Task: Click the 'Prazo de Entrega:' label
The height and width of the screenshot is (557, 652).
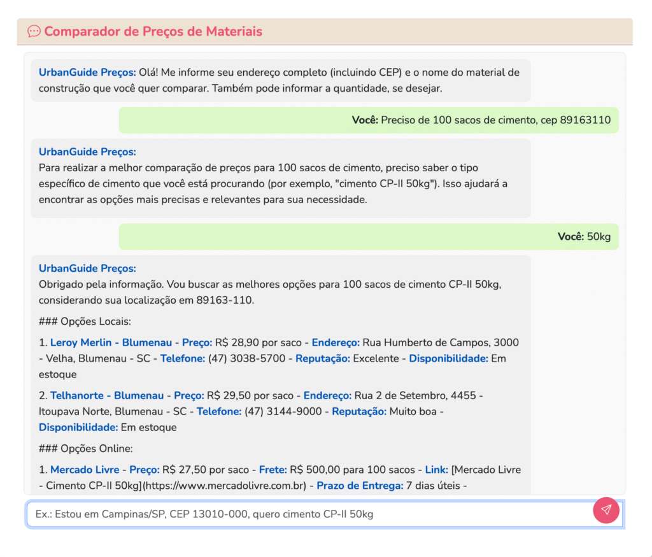Action: click(360, 486)
